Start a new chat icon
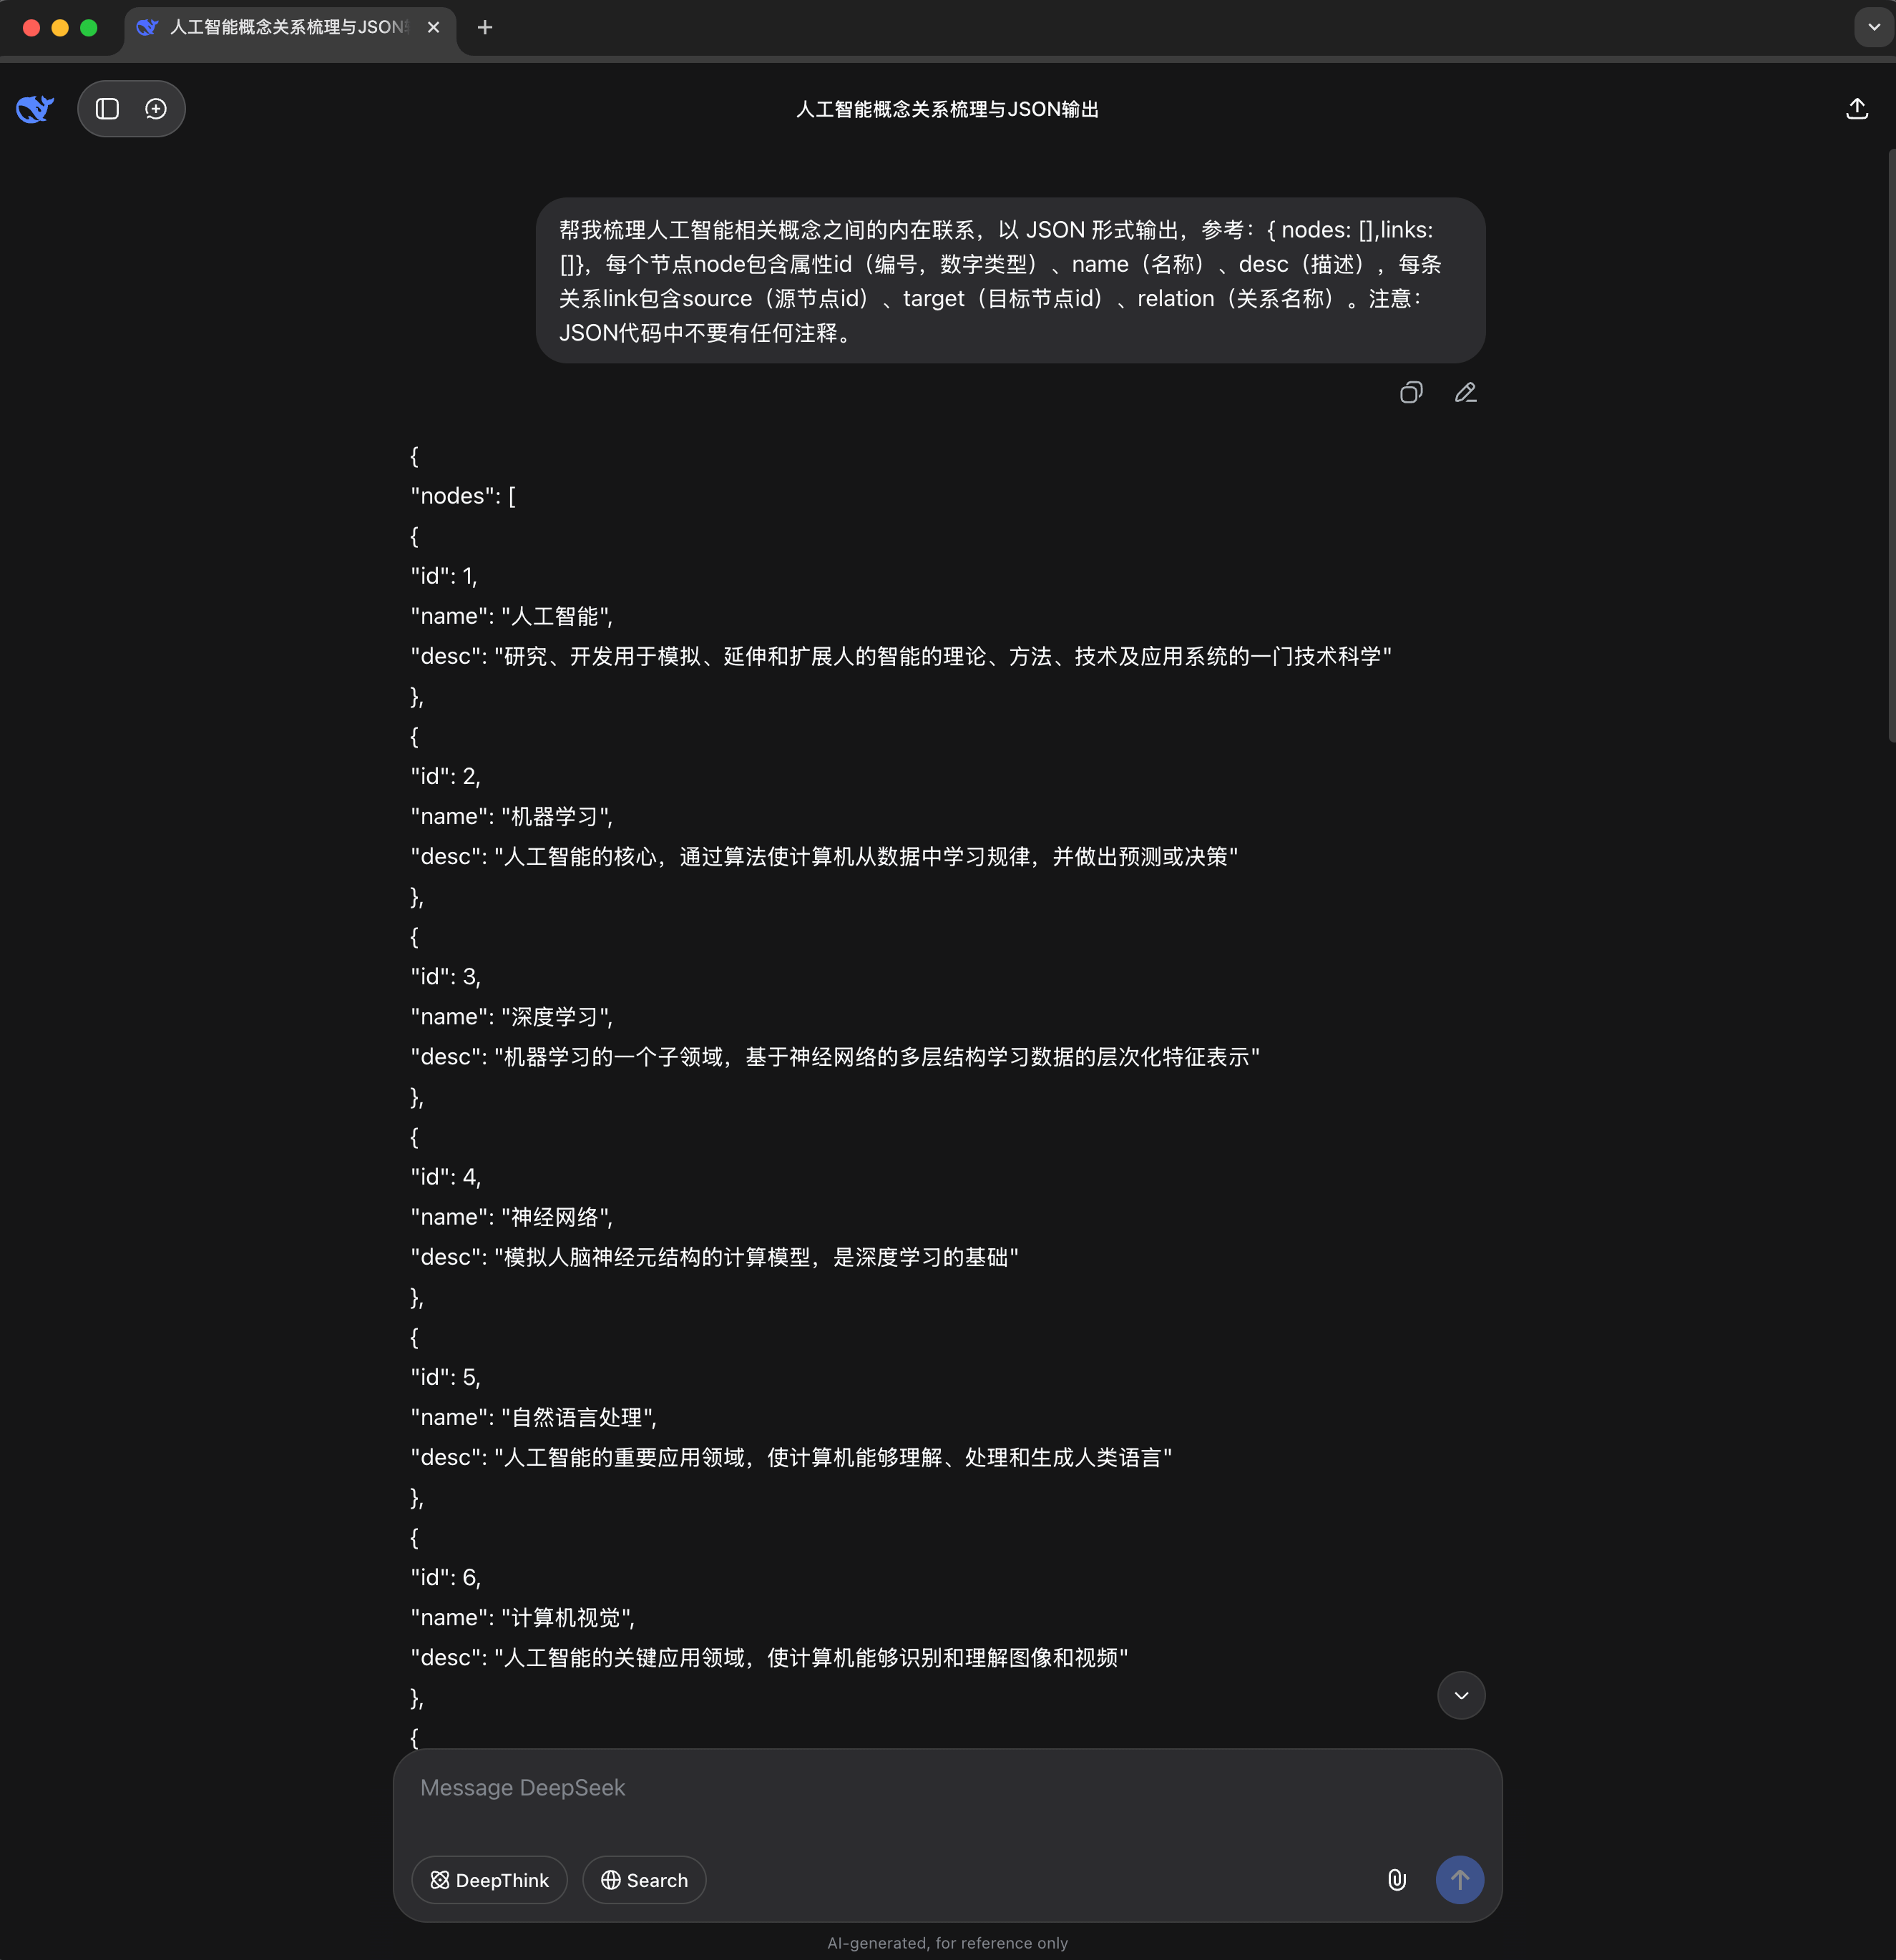Image resolution: width=1896 pixels, height=1960 pixels. (156, 108)
